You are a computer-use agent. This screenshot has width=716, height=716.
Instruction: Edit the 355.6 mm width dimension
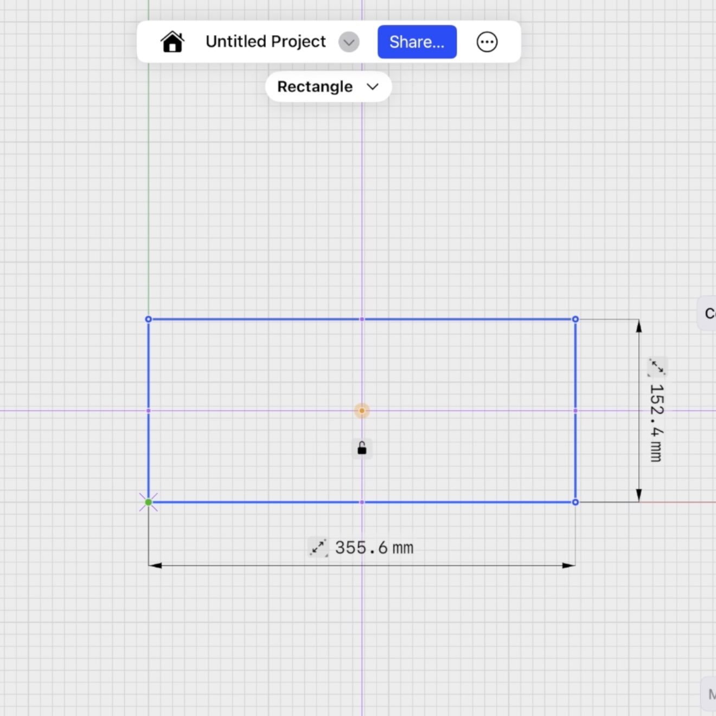(x=373, y=547)
